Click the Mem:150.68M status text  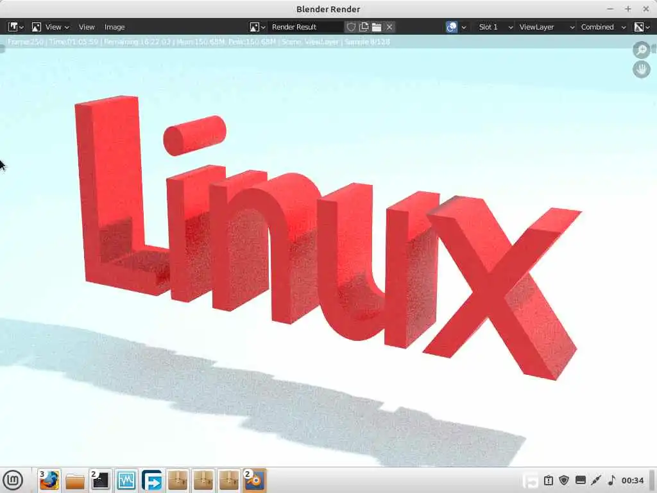(201, 42)
